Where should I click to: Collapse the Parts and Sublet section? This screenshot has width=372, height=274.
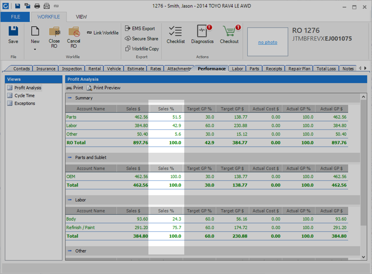click(x=70, y=157)
